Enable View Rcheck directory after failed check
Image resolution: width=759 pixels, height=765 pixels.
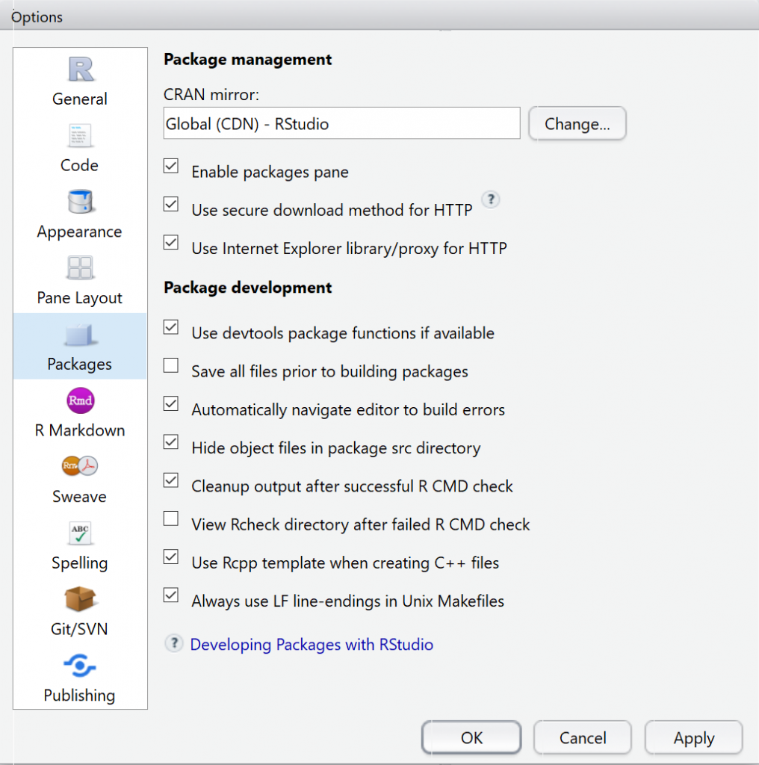click(x=171, y=518)
